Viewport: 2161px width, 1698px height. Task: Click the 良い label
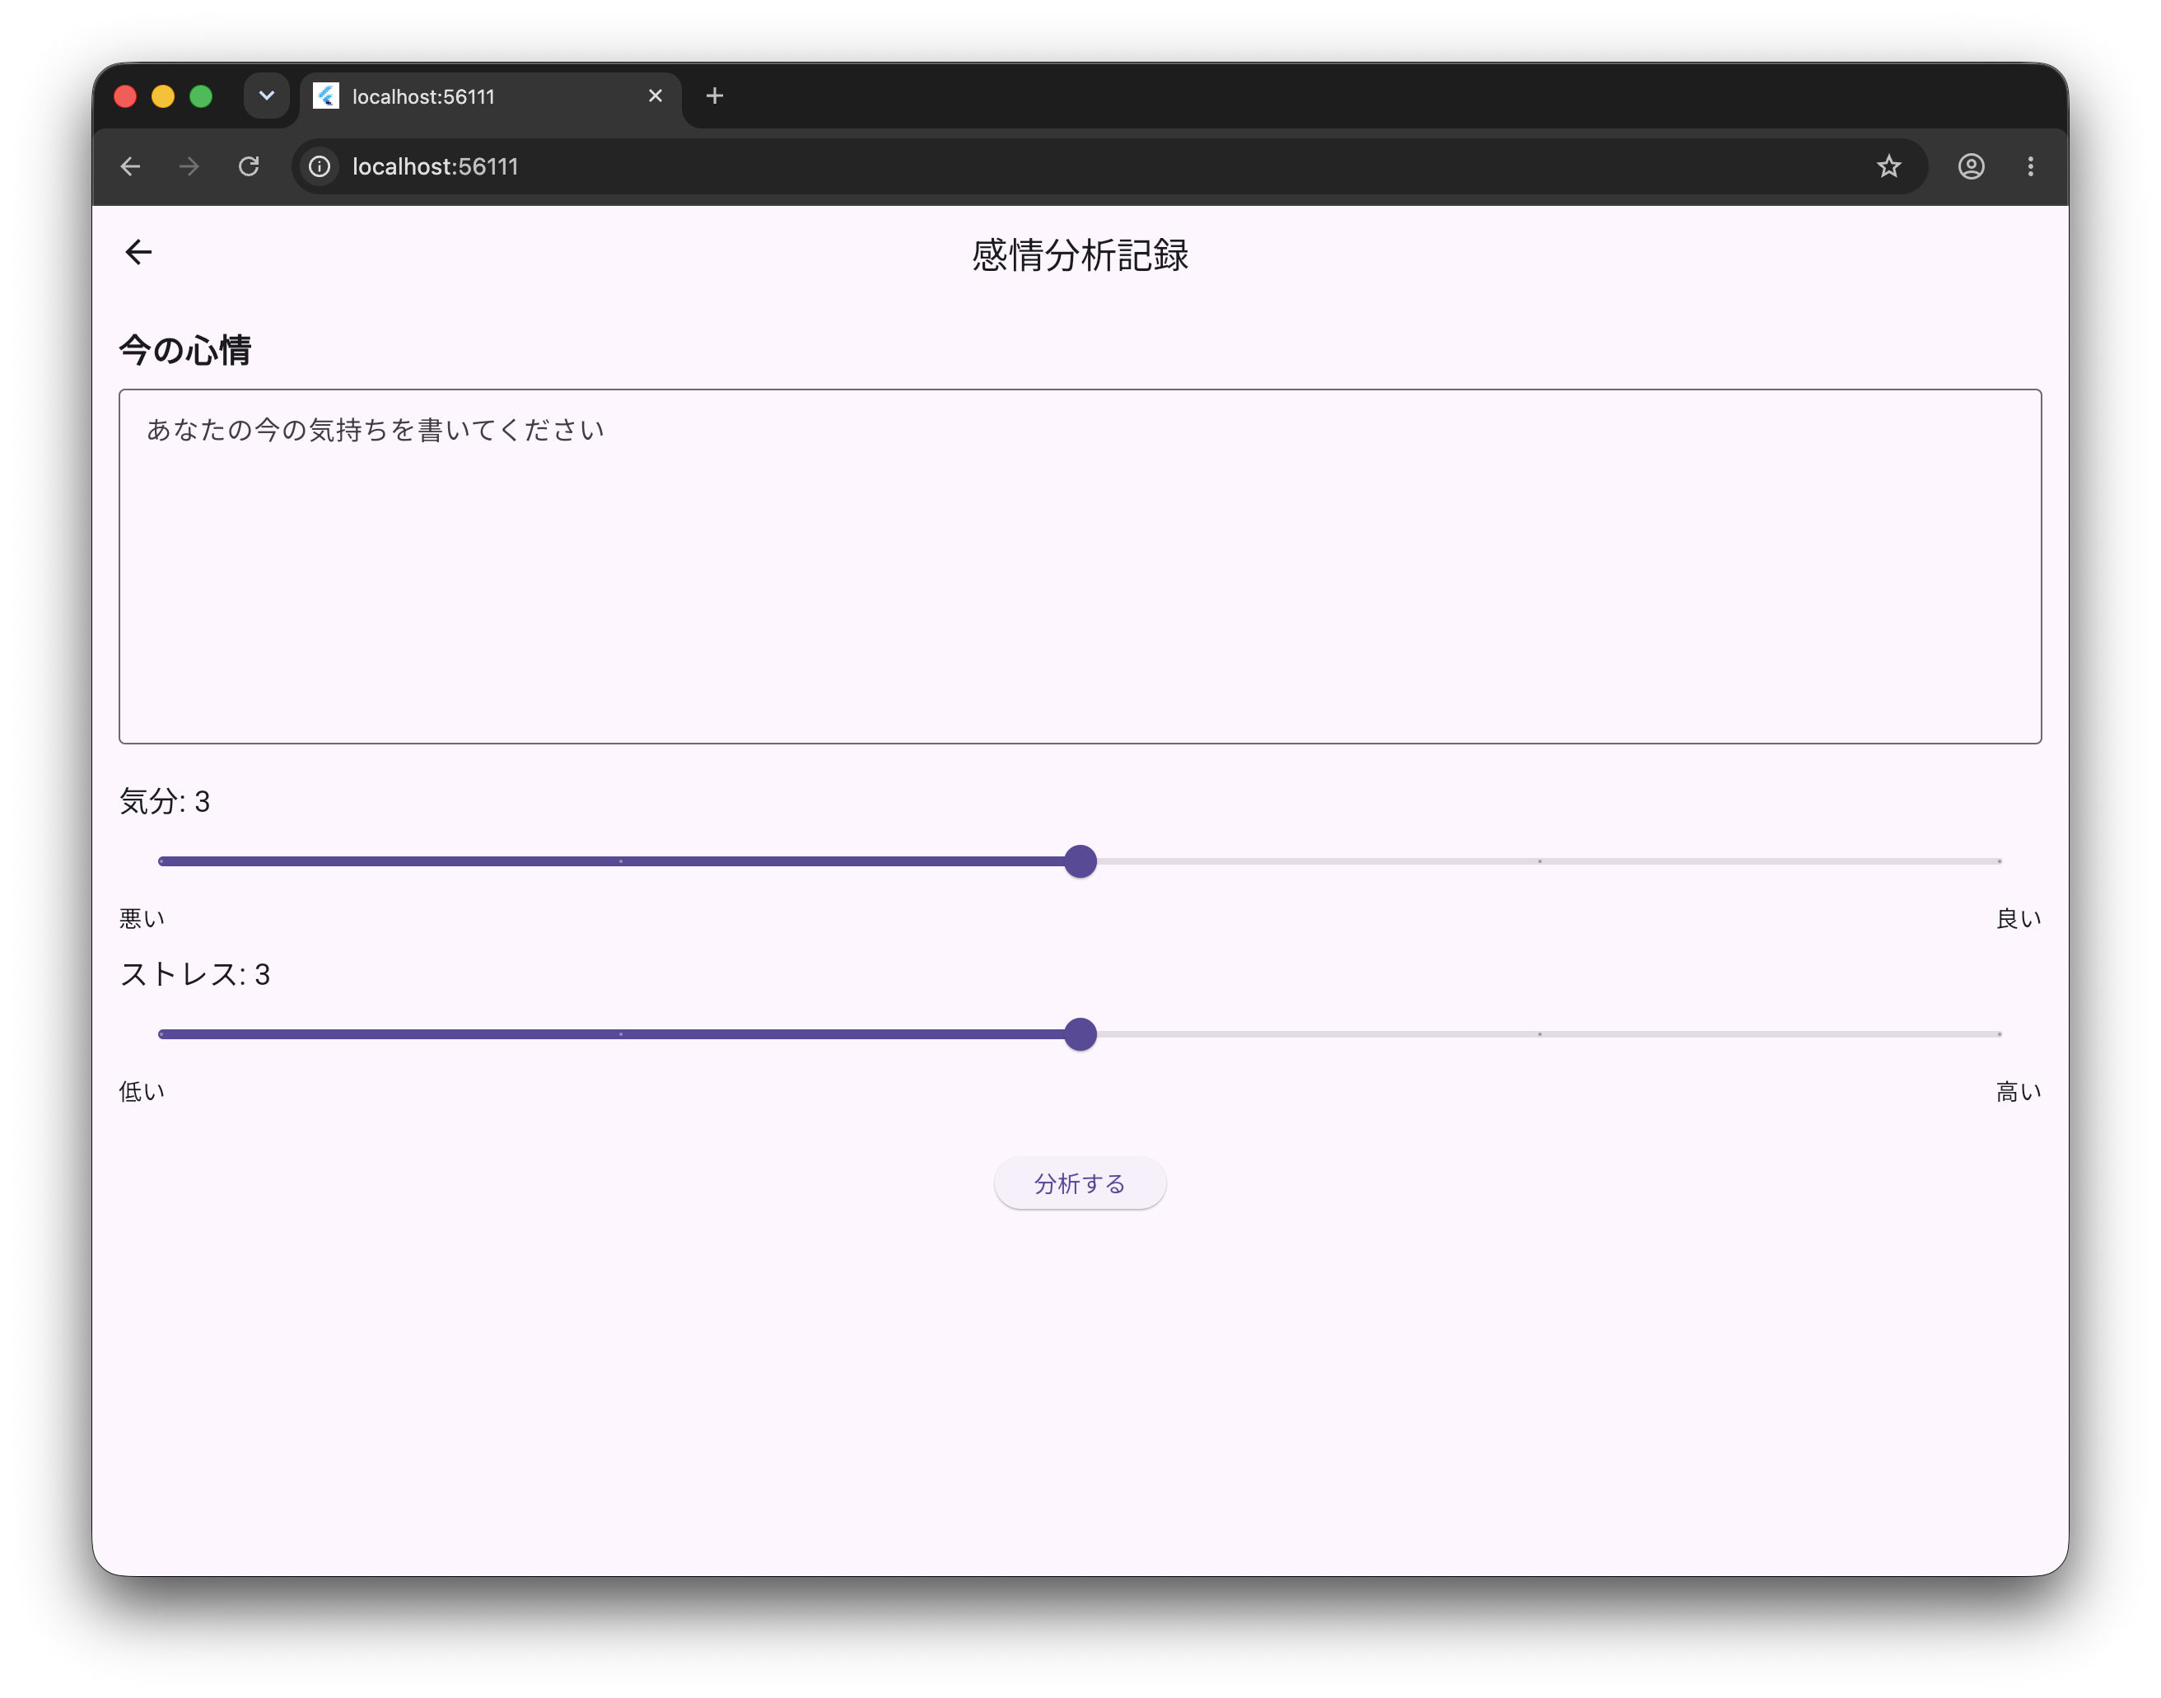click(2018, 919)
